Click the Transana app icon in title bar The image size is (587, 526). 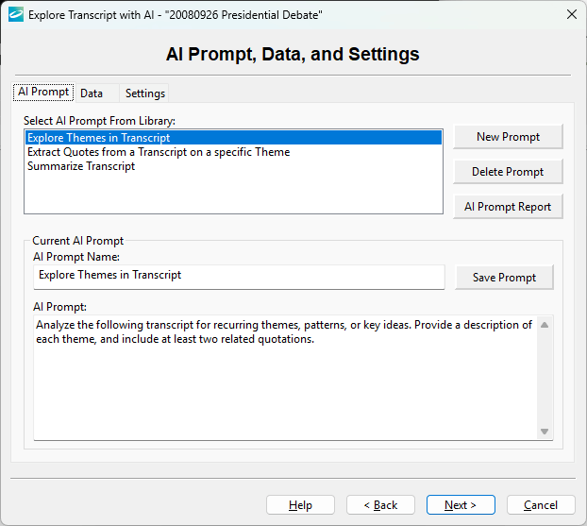[15, 14]
